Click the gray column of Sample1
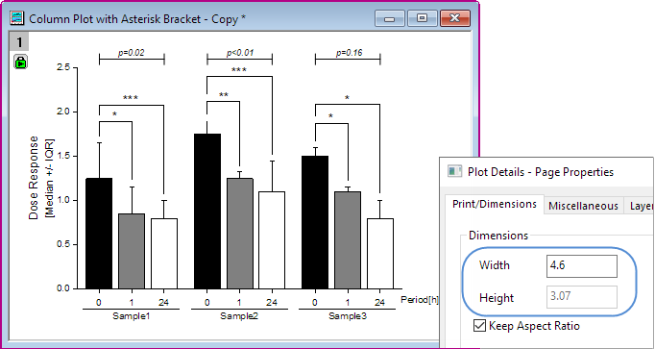The width and height of the screenshot is (655, 349). [x=132, y=251]
